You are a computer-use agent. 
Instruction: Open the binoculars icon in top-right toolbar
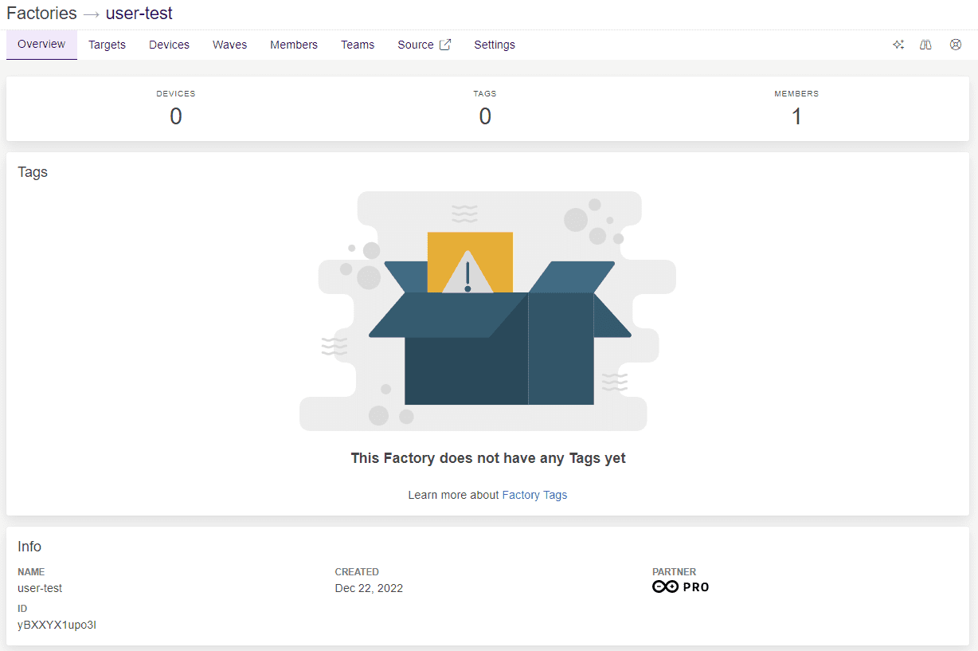[x=925, y=45]
